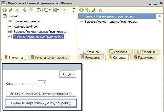The height and width of the screenshot is (112, 164).
Task: Select the ВывестиГоризонтальнуюГруппировку command row
Action: click(x=117, y=22)
